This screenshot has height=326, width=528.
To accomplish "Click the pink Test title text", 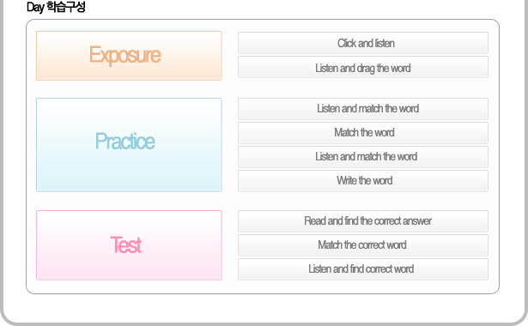I will pos(125,244).
